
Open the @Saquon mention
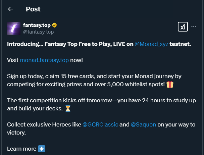pyautogui.click(x=143, y=124)
